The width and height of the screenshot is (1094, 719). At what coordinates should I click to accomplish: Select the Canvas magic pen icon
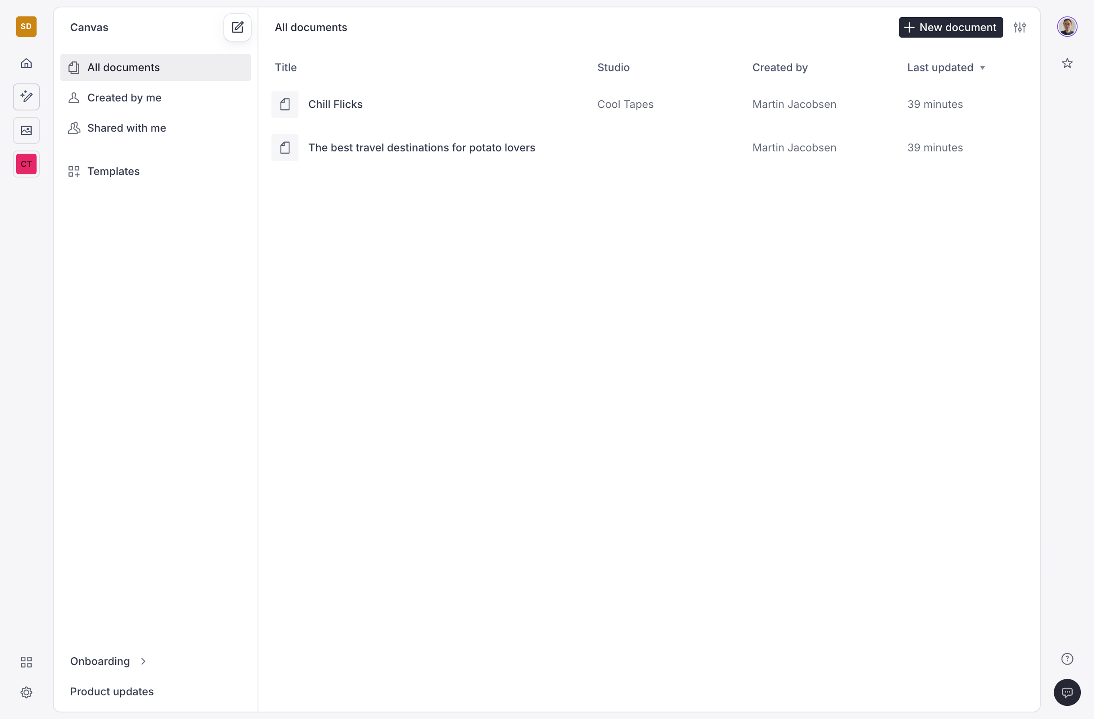(26, 97)
